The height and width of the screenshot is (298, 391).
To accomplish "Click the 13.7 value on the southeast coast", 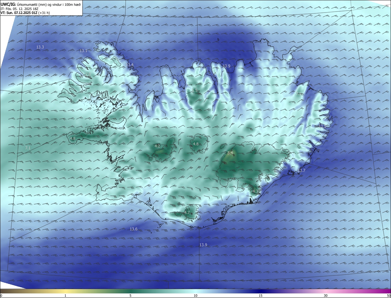I will (x=301, y=170).
